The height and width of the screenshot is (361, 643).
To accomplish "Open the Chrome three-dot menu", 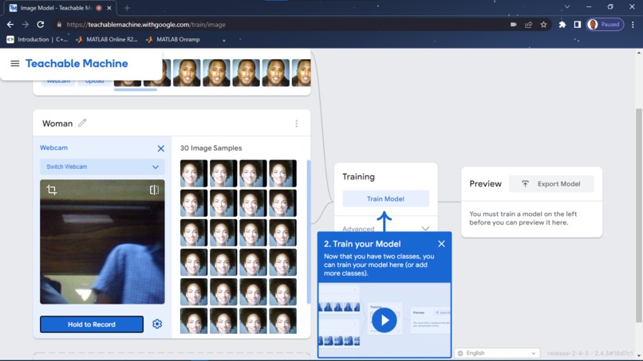I will coord(633,25).
